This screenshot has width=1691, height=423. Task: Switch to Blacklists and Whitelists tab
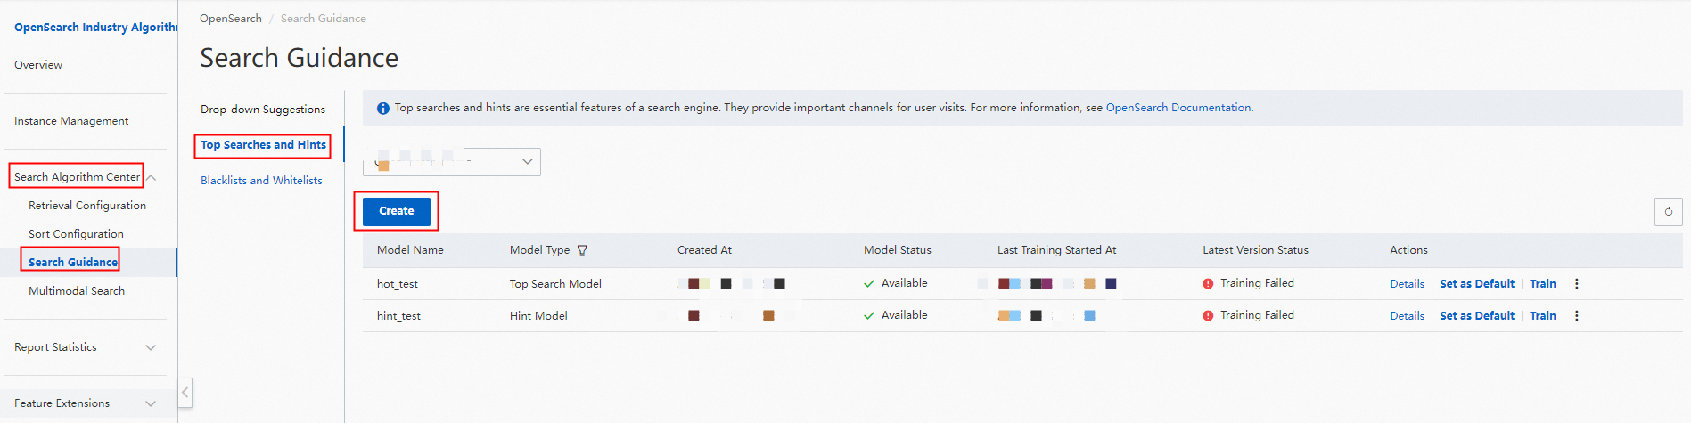coord(261,181)
